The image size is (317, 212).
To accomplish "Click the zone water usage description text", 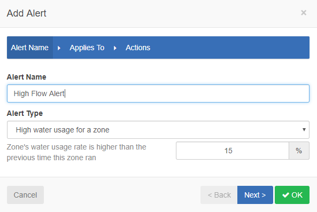I will [76, 152].
